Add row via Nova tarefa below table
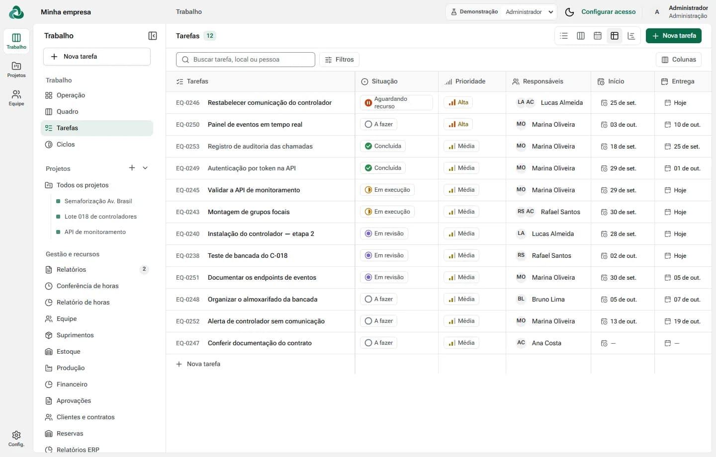The image size is (716, 457). coord(198,364)
